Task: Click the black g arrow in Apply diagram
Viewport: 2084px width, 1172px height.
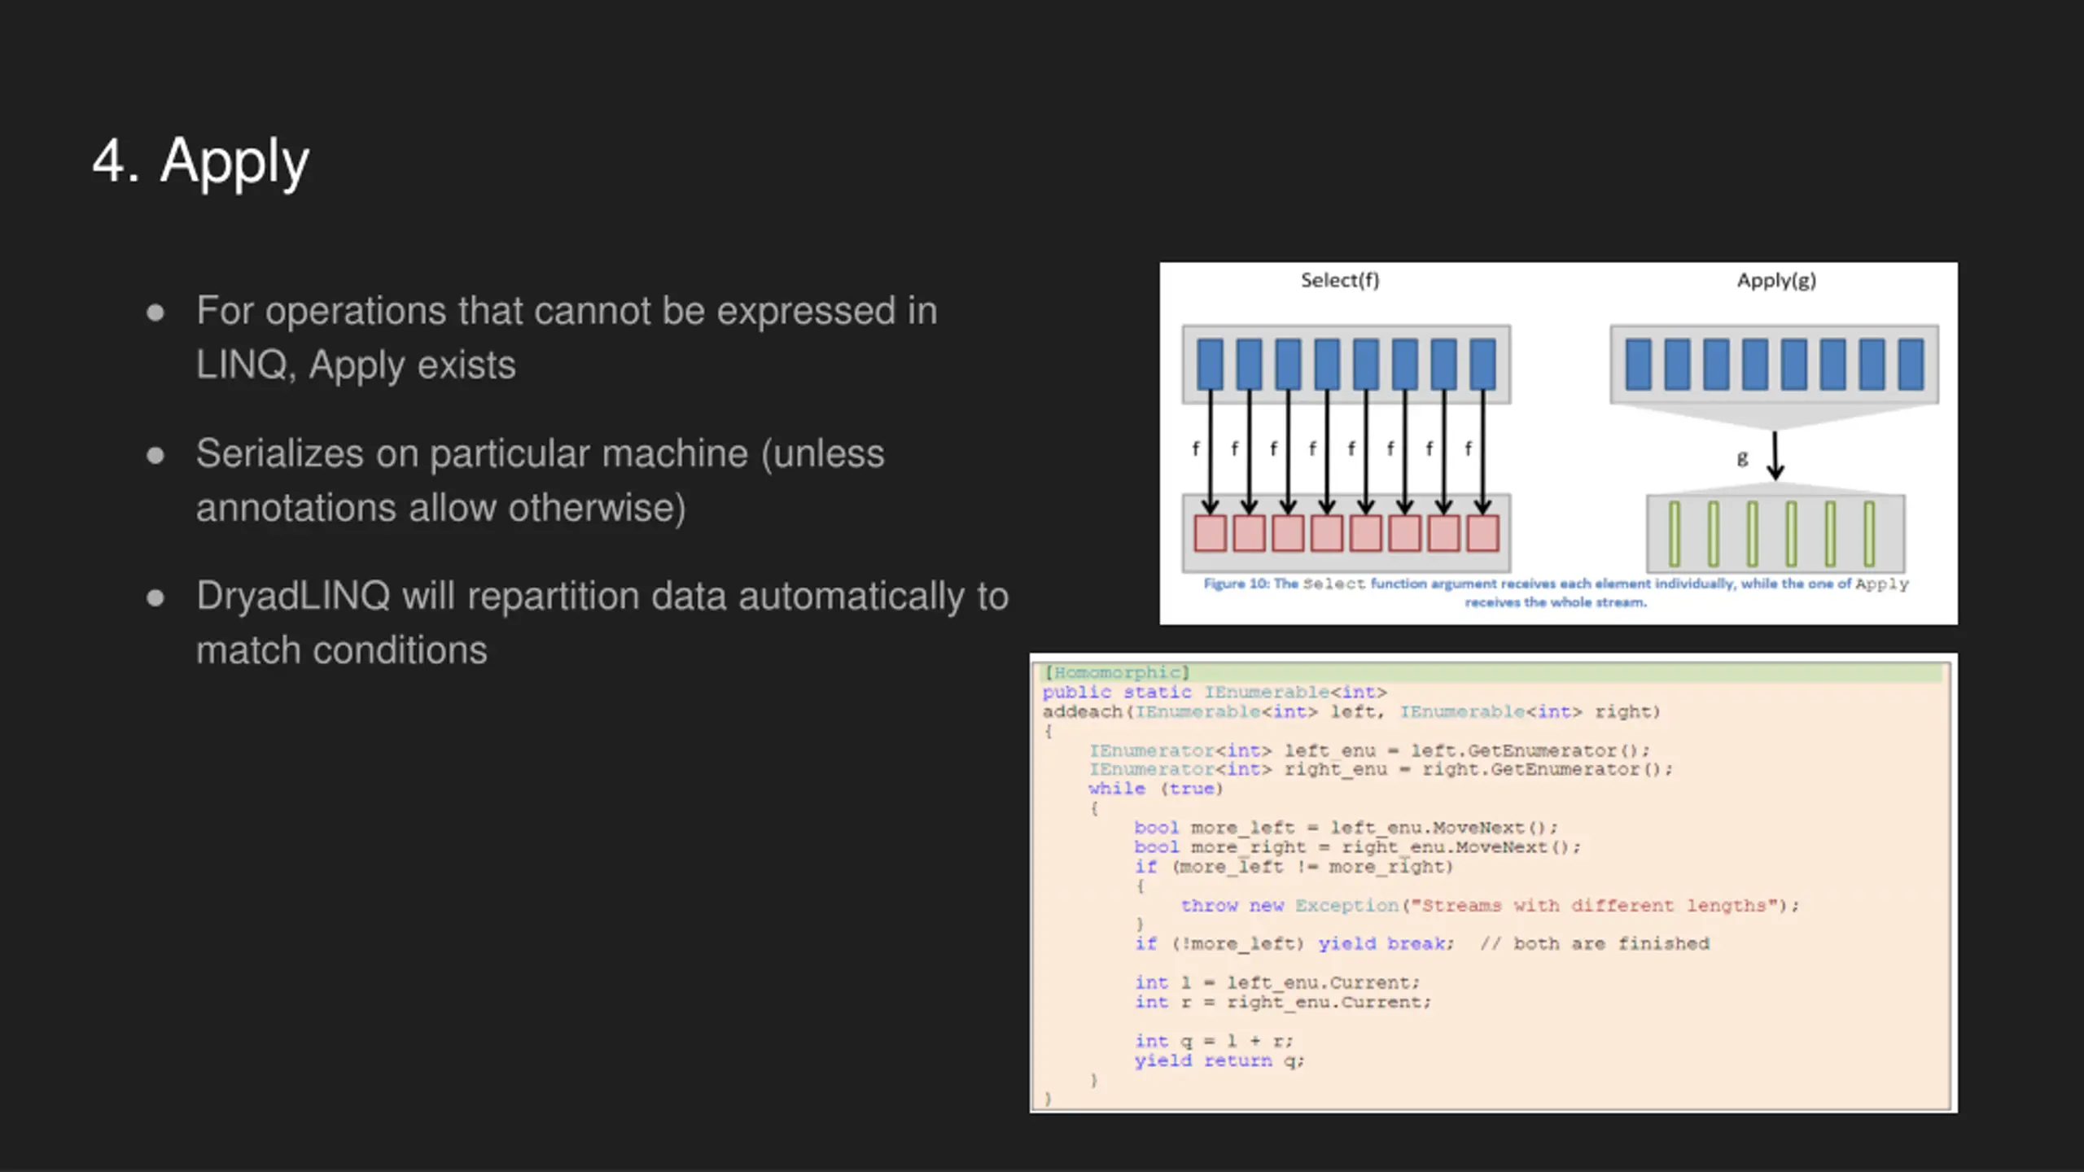Action: pyautogui.click(x=1775, y=456)
